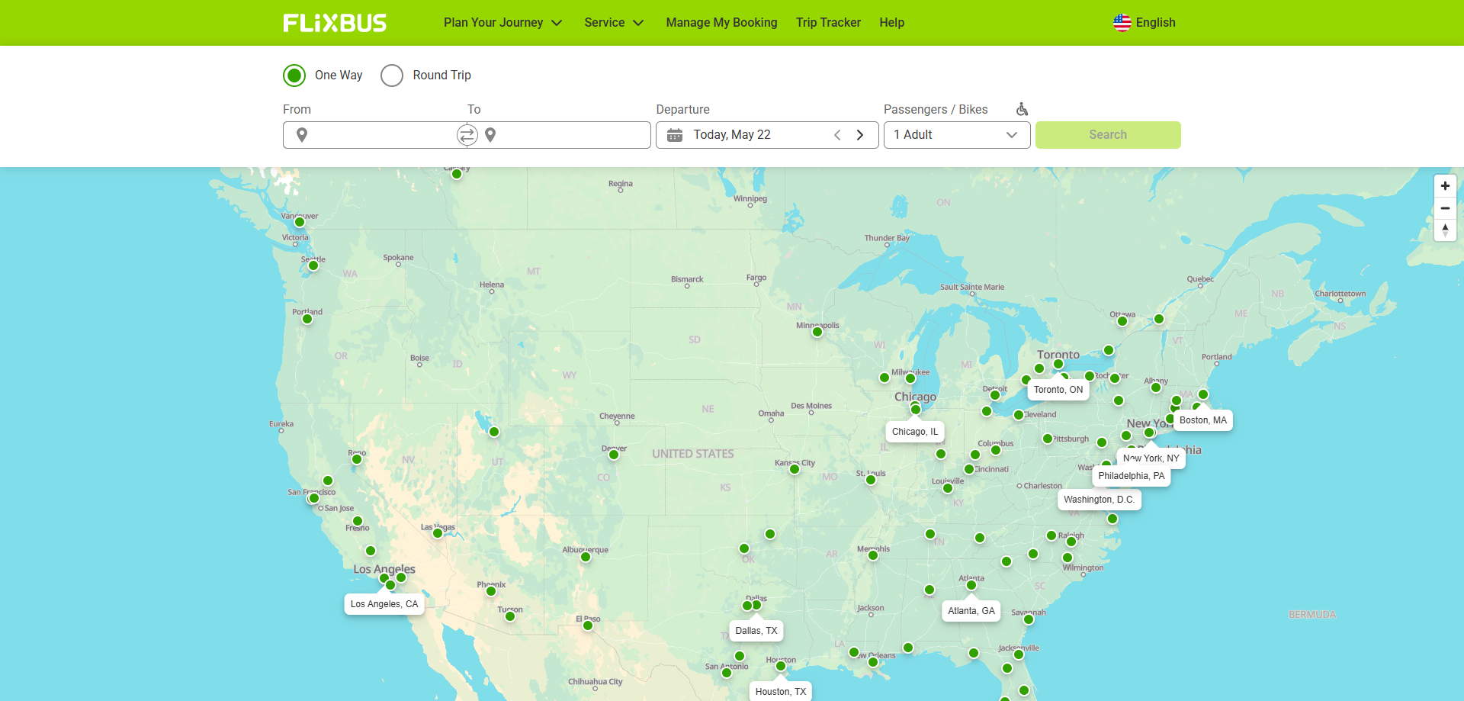Click the Jacksonville station marker
The width and height of the screenshot is (1464, 701).
click(1019, 654)
